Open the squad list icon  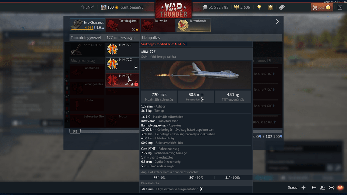coord(314,188)
